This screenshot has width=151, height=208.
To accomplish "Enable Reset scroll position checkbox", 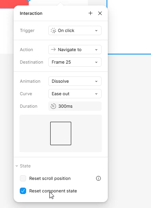I will pos(23,178).
